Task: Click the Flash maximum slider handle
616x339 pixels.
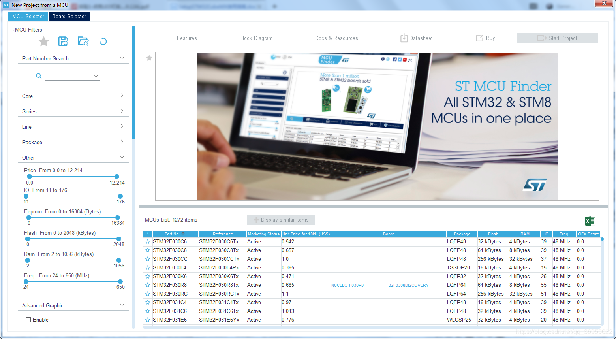Action: (119, 239)
